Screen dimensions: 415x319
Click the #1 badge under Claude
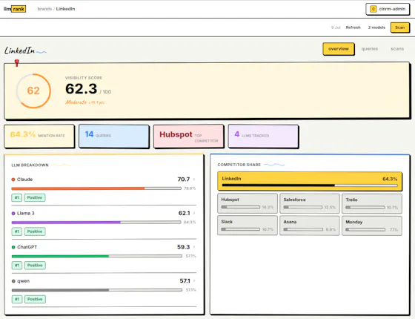click(x=16, y=197)
